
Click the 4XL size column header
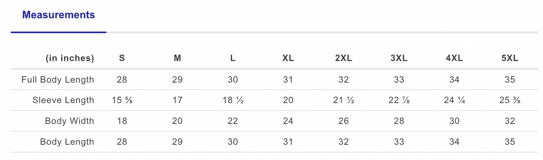[454, 58]
